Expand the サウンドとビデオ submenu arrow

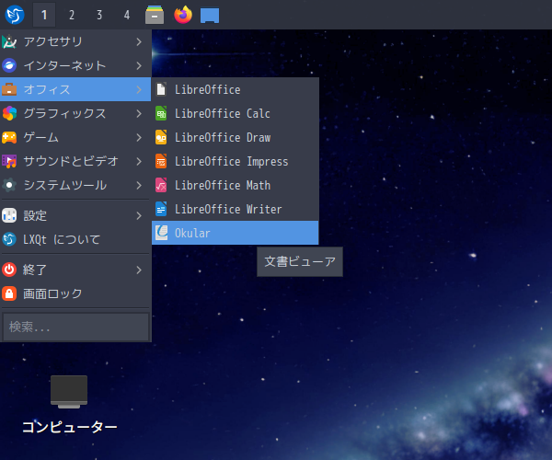[139, 161]
